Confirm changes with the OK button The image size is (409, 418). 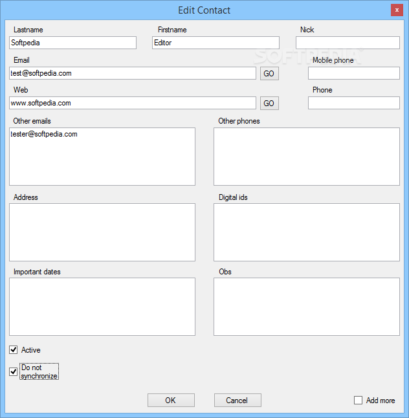point(171,400)
